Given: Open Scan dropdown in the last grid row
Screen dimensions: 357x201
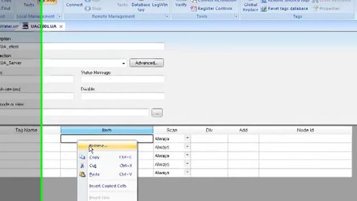Looking at the screenshot, I should click(187, 173).
